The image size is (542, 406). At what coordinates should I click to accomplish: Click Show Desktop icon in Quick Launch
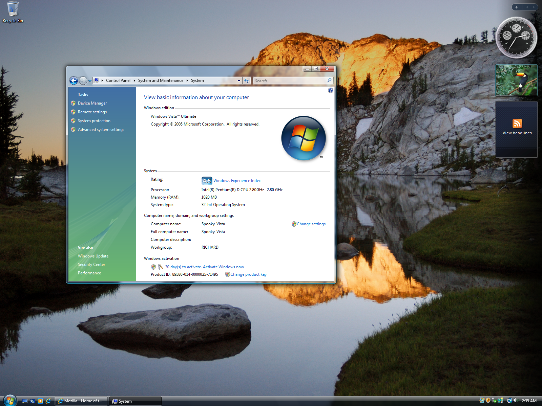point(25,401)
